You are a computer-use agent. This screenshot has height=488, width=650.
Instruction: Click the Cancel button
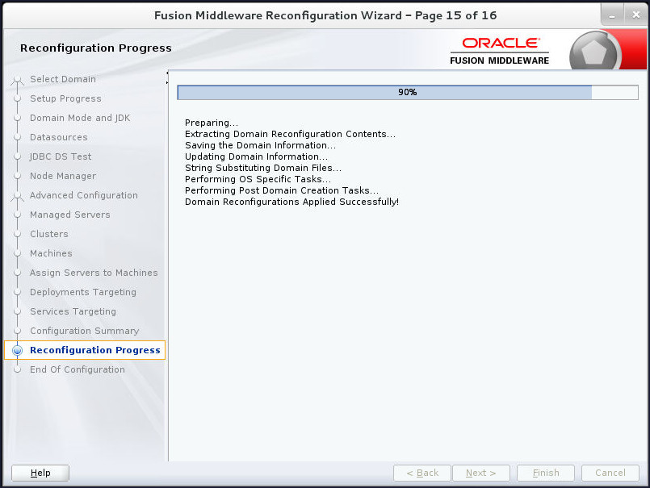tap(610, 473)
